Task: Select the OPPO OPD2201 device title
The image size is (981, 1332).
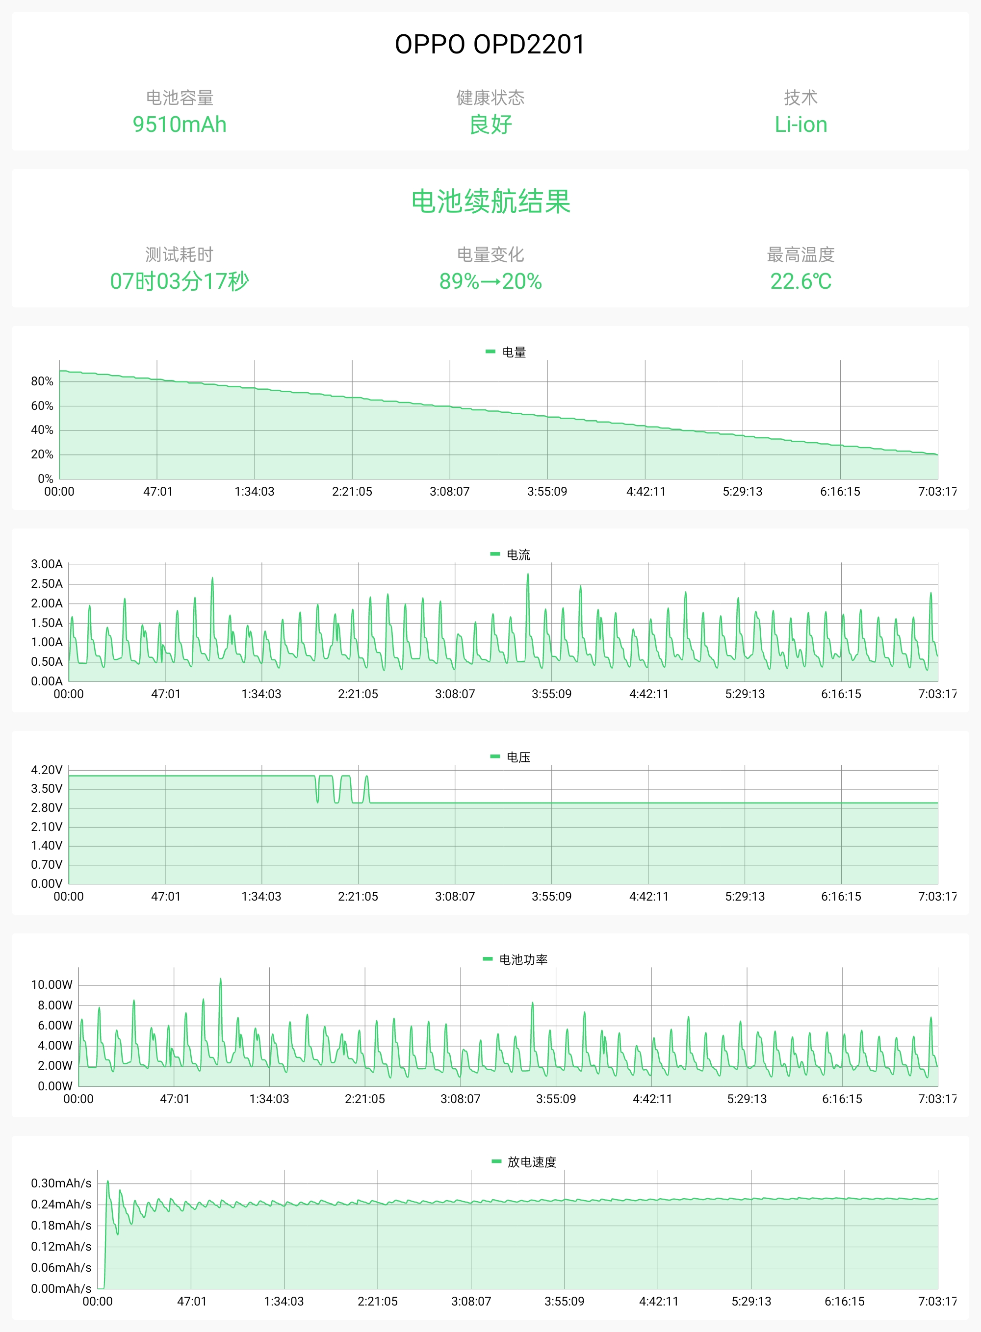Action: click(x=490, y=45)
